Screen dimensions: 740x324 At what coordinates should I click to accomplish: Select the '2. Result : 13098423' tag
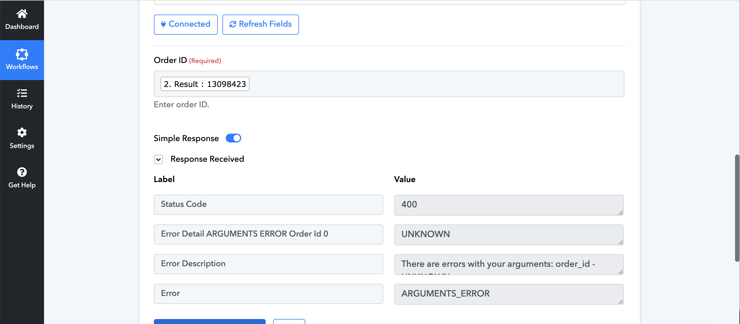pyautogui.click(x=205, y=84)
